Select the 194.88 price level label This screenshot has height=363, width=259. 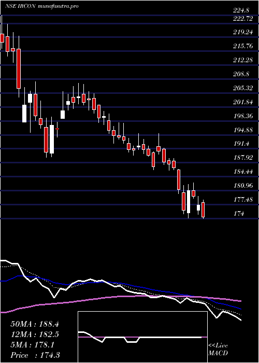pos(243,130)
